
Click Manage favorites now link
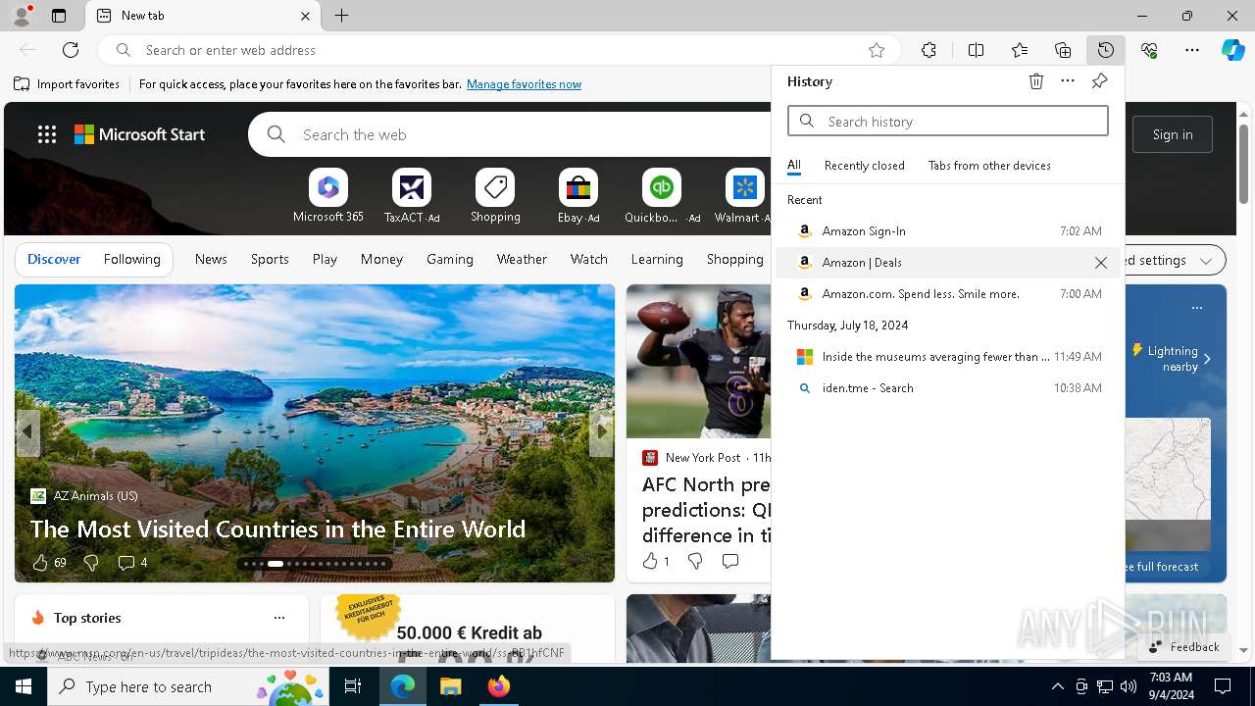click(x=524, y=84)
